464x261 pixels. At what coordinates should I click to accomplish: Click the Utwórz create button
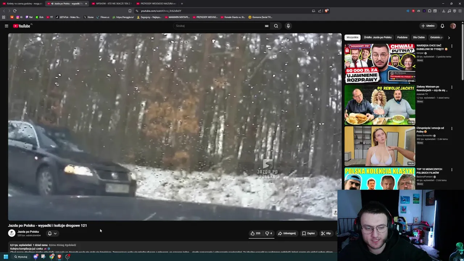[428, 26]
